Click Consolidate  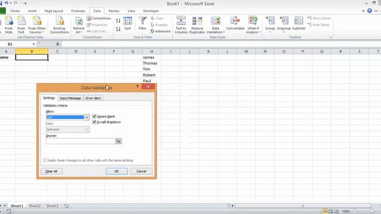[x=235, y=24]
